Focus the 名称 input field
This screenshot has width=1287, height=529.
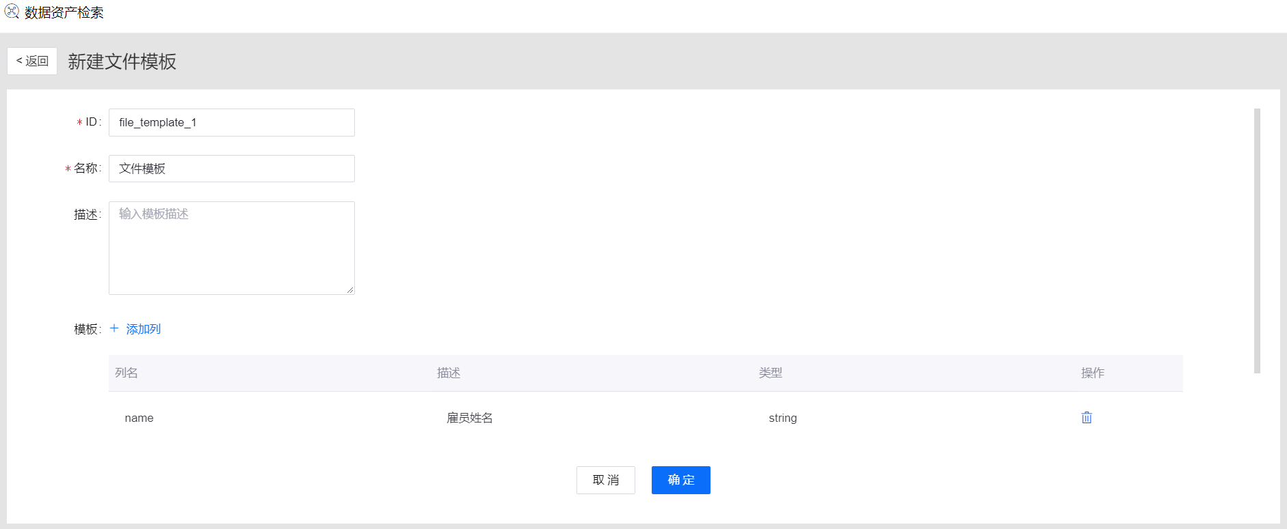pyautogui.click(x=232, y=169)
